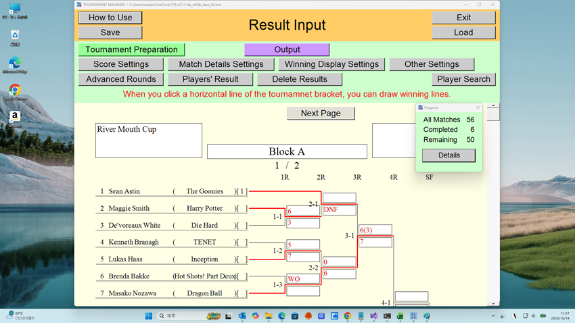Screen dimensions: 575x323
Task: Open volume control in system tray
Action: [x=533, y=316]
